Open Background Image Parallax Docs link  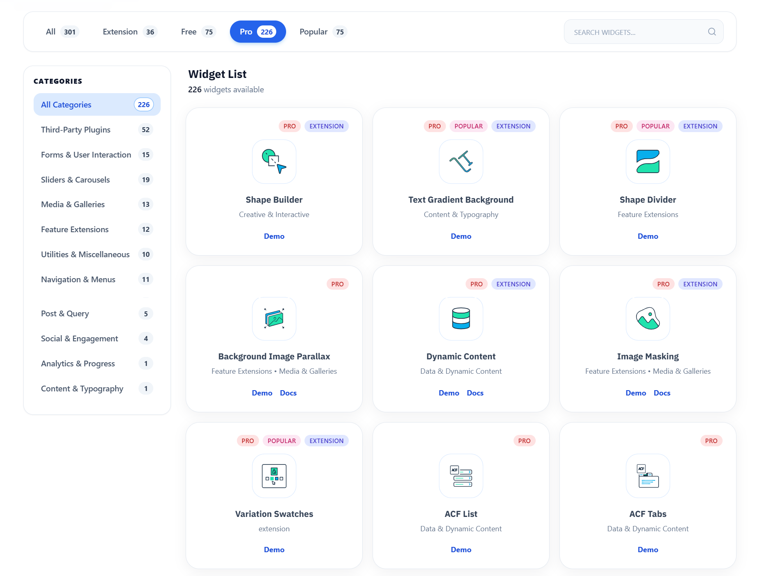point(288,393)
